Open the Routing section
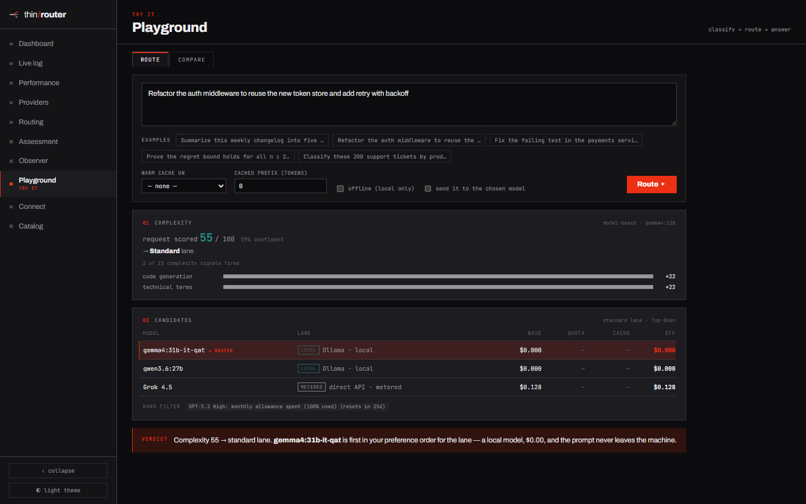 click(58, 122)
